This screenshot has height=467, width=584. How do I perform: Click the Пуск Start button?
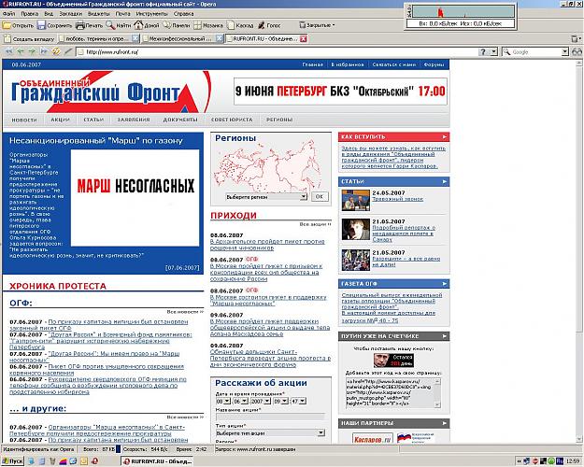pos(12,461)
